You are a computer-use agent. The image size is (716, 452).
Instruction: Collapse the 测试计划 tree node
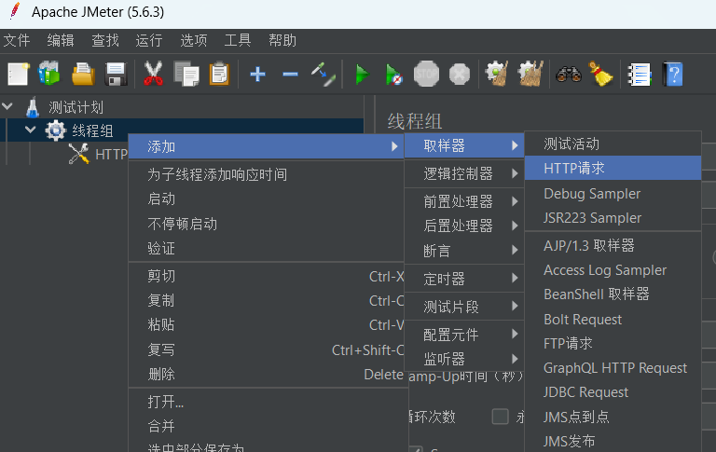[7, 107]
